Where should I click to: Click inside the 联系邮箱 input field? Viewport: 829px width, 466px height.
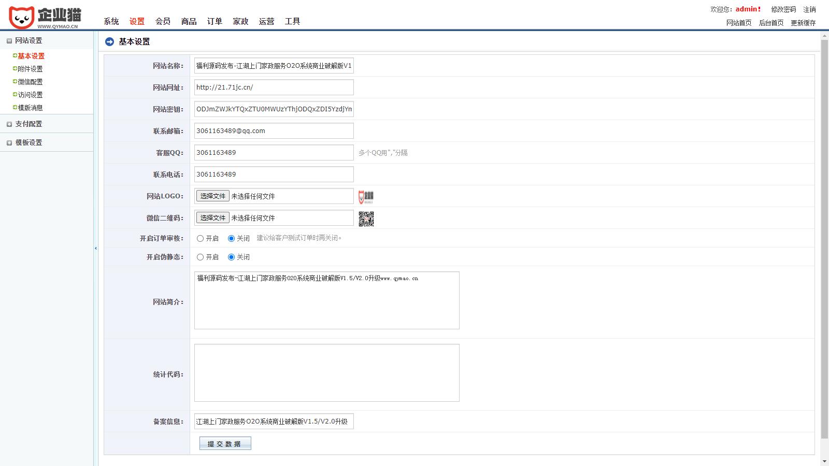(x=274, y=130)
